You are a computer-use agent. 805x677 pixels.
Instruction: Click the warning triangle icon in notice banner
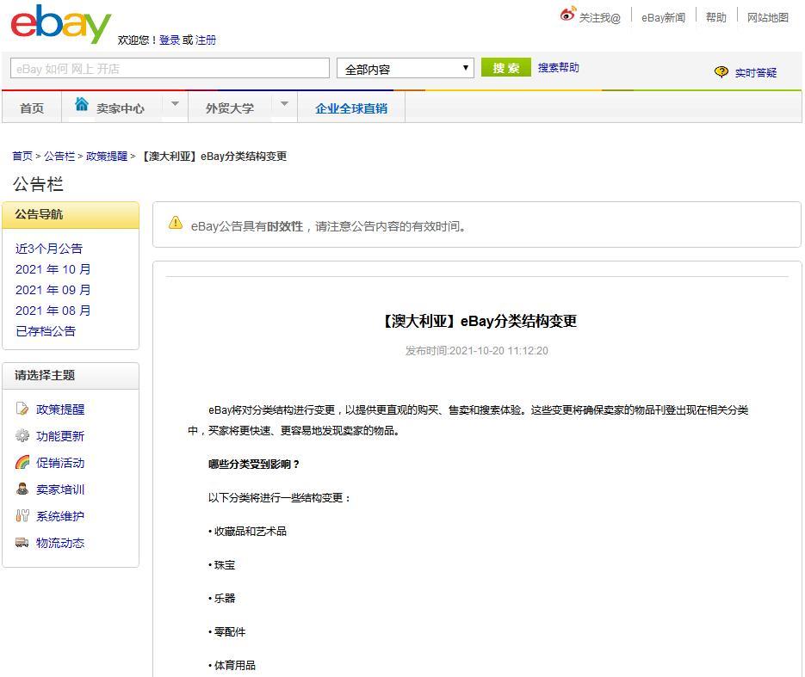pos(176,223)
